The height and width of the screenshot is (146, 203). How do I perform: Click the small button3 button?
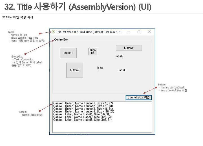tap(93, 52)
